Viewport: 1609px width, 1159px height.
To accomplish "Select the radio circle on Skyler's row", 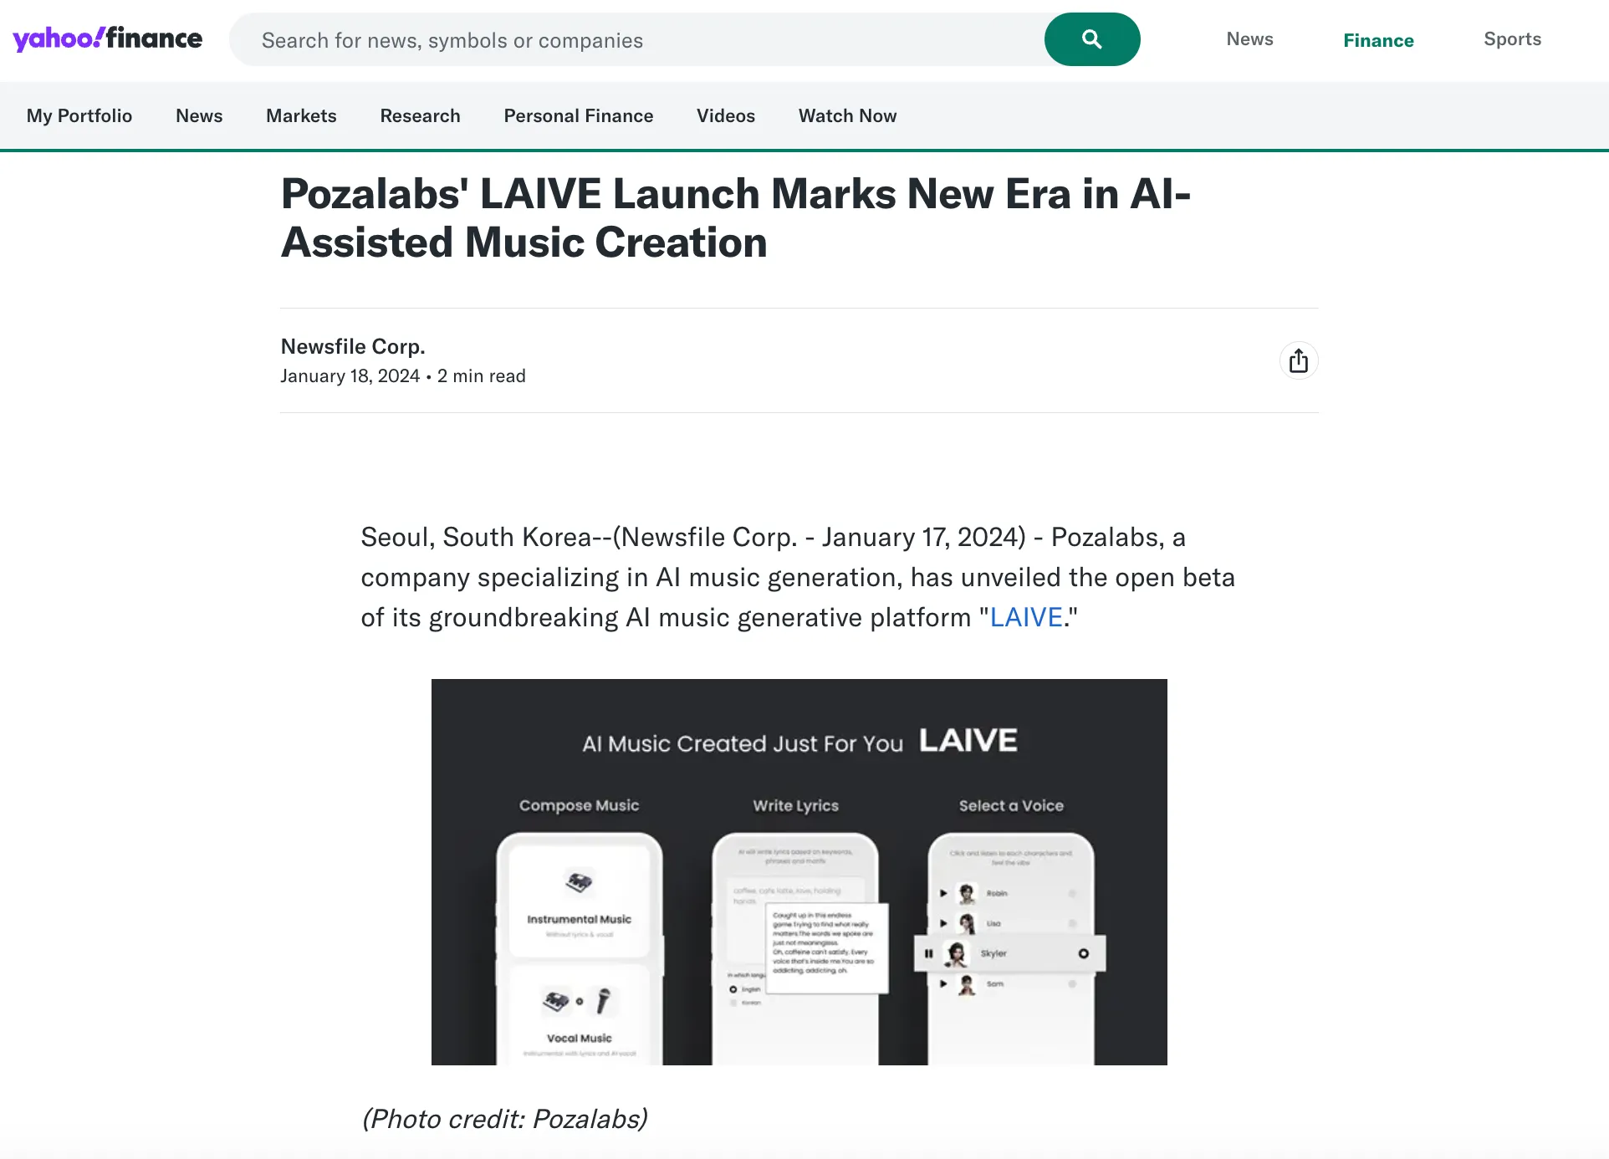I will click(x=1084, y=953).
